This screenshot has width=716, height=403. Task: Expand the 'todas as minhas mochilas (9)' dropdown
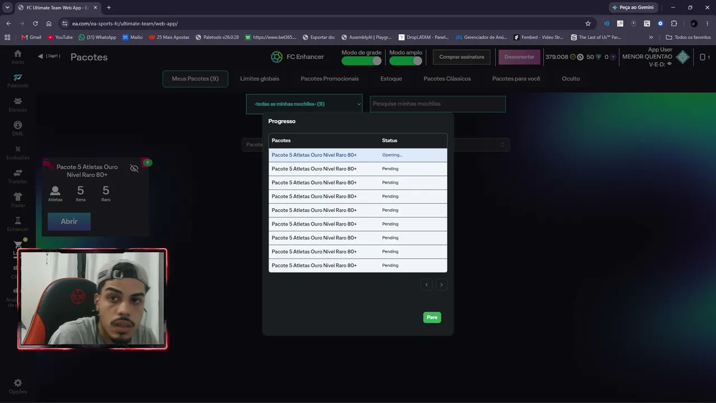pyautogui.click(x=304, y=104)
